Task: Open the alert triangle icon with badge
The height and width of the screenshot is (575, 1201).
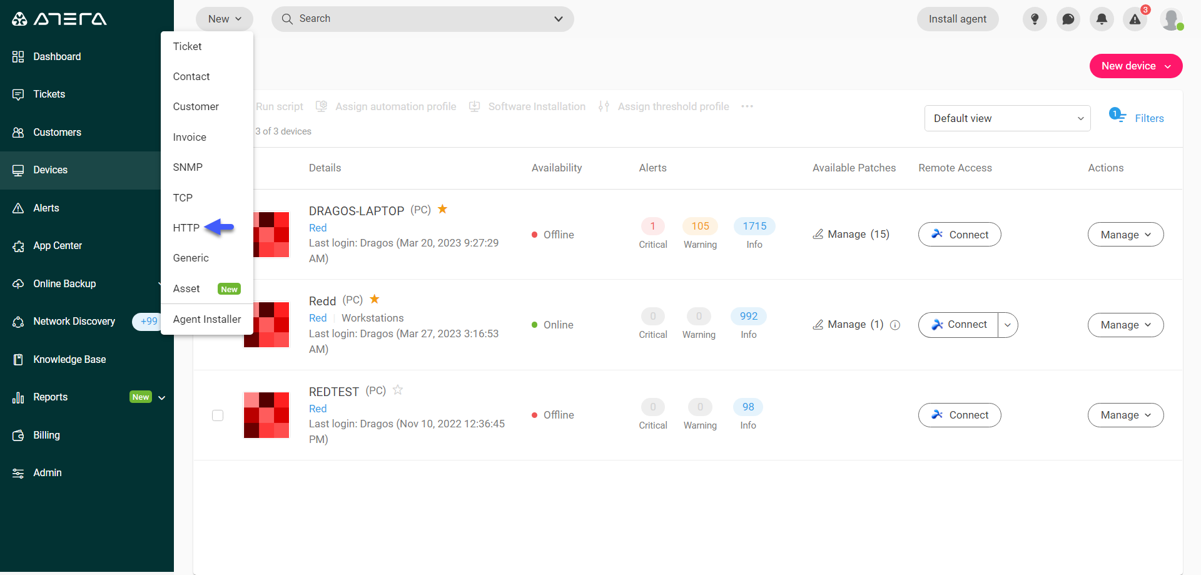Action: [1135, 19]
